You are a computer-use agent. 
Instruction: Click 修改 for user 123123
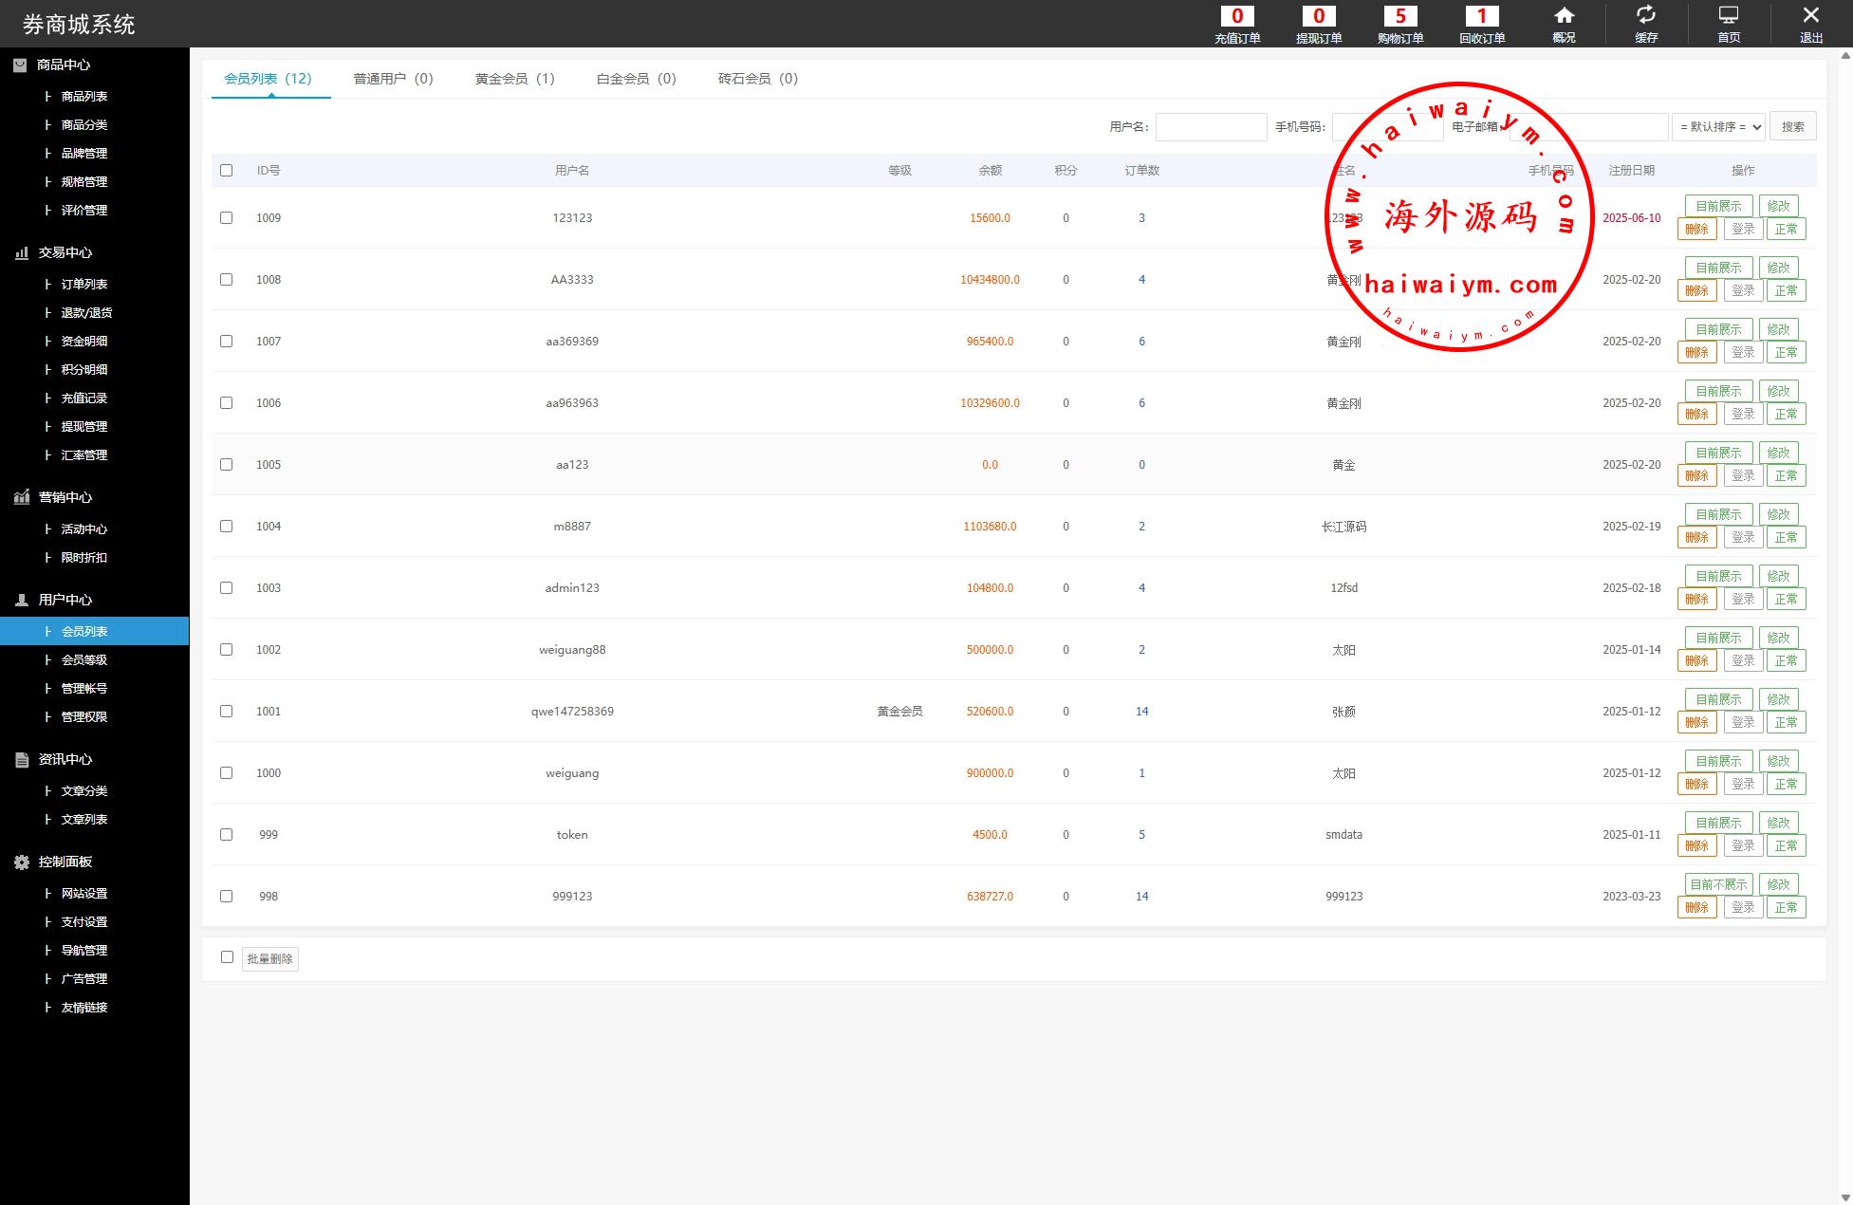[1777, 206]
